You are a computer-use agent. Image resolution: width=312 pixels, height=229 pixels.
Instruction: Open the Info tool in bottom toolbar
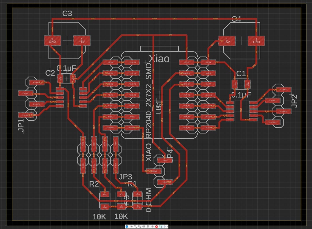[127, 226]
